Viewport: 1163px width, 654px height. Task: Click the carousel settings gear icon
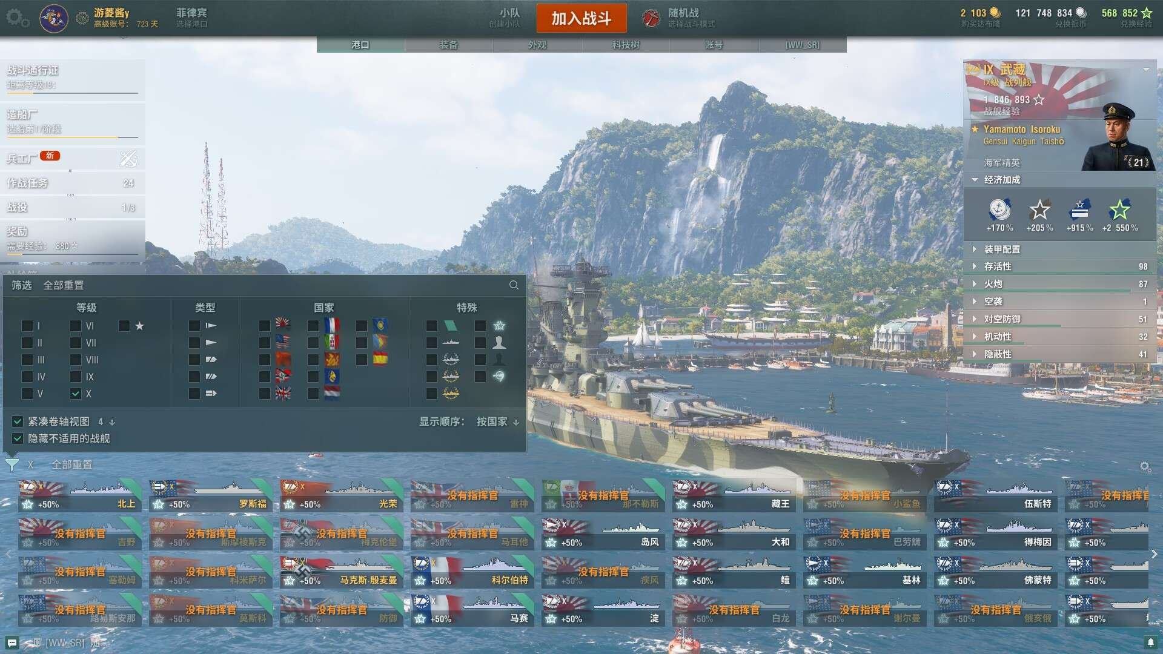click(x=1145, y=466)
